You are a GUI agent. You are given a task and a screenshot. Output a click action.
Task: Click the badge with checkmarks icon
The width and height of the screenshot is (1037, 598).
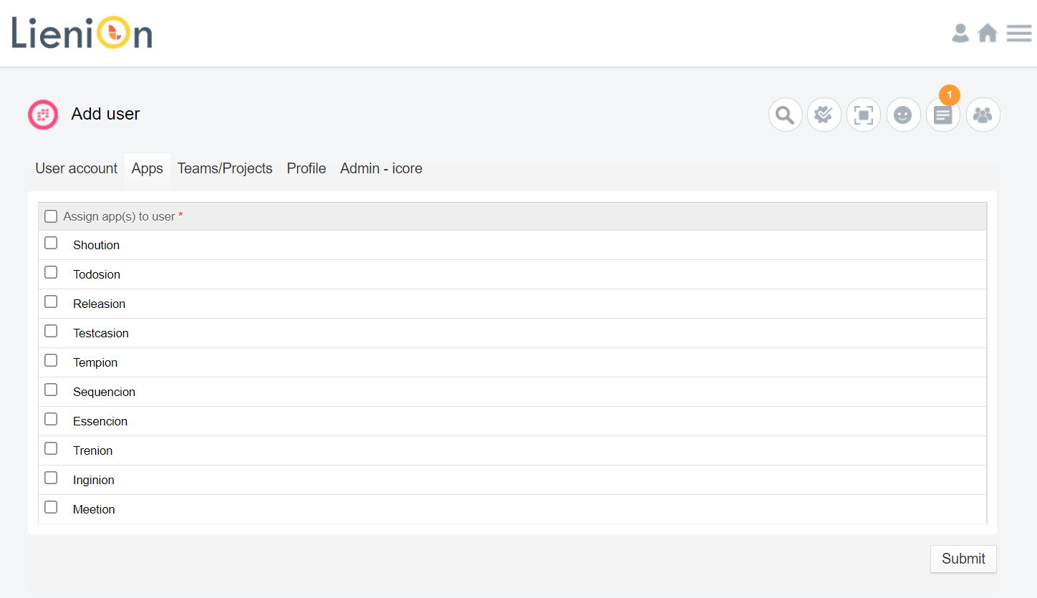coord(824,115)
